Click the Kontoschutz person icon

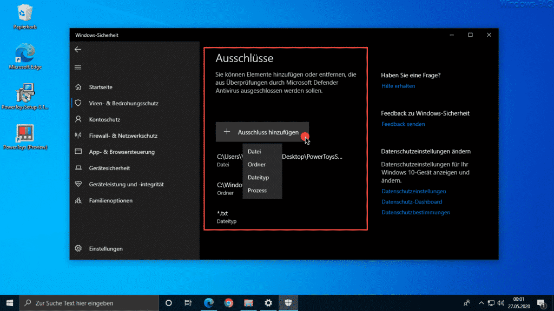pos(78,119)
